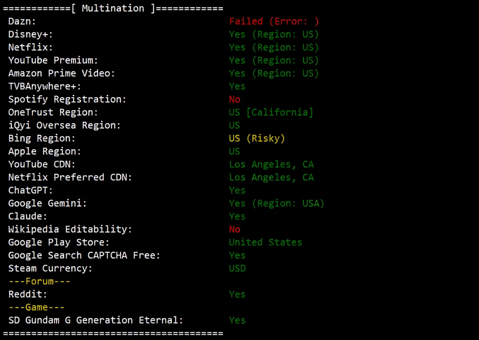The width and height of the screenshot is (479, 340).
Task: Select 'Yes (Region: US)' next to Netflix
Action: [274, 47]
